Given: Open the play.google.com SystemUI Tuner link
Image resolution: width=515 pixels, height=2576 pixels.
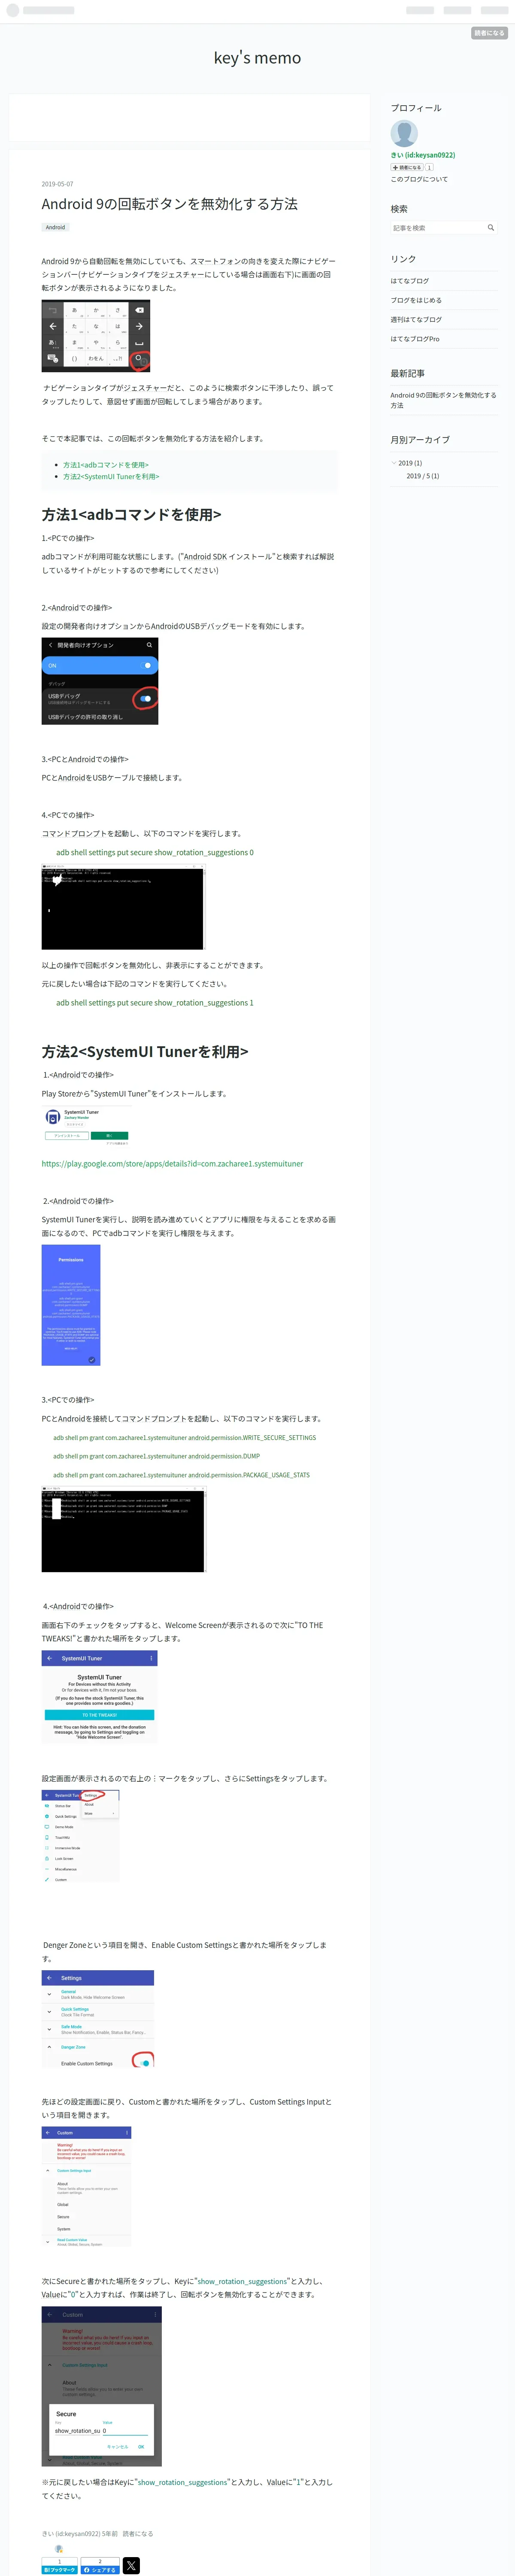Looking at the screenshot, I should pos(172,1163).
